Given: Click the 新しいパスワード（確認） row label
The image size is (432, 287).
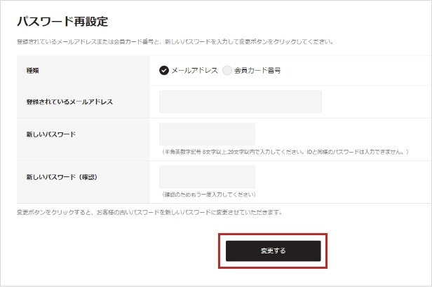Looking at the screenshot, I should (62, 177).
